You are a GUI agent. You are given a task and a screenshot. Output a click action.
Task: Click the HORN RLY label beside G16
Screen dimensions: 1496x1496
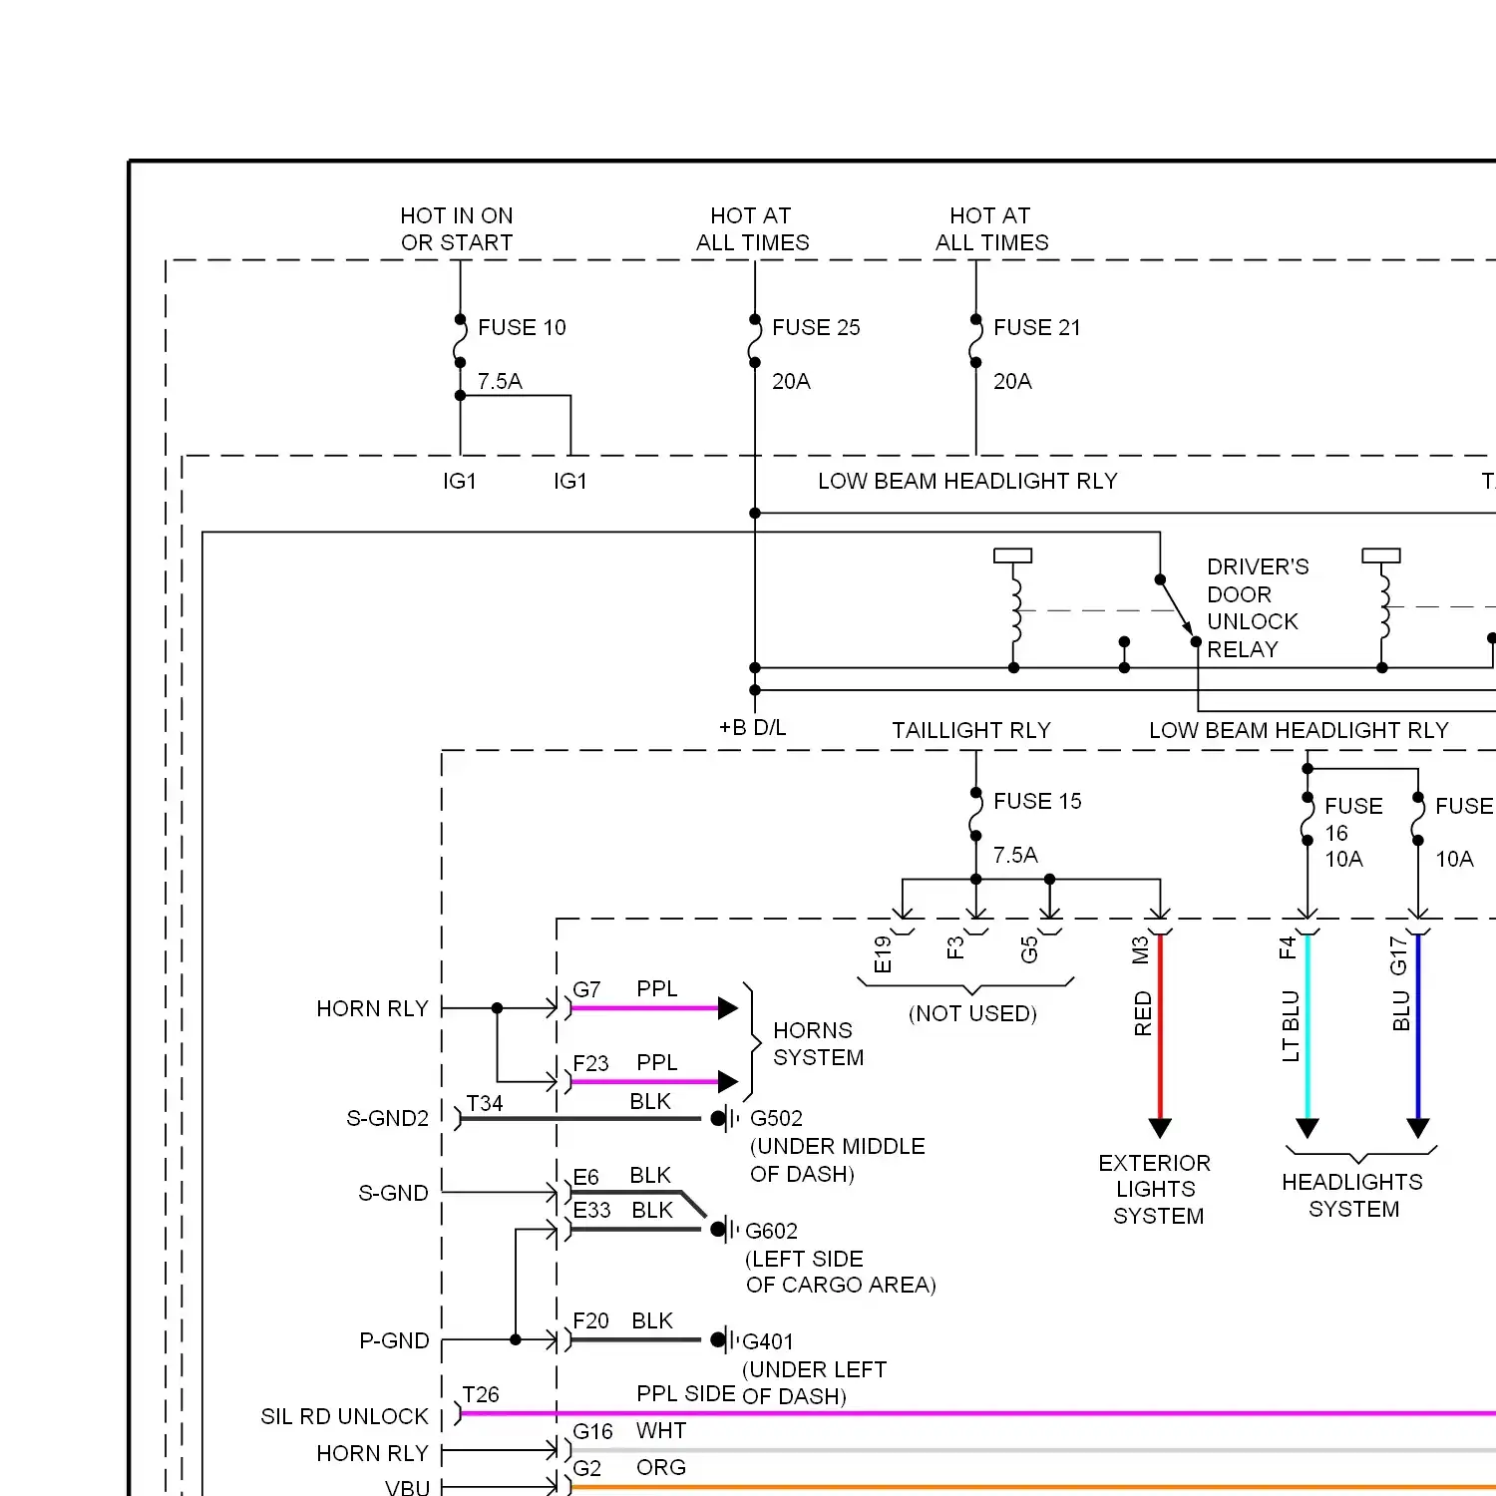pos(372,1453)
